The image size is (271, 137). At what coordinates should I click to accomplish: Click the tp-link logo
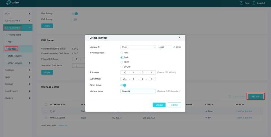click(12, 3)
